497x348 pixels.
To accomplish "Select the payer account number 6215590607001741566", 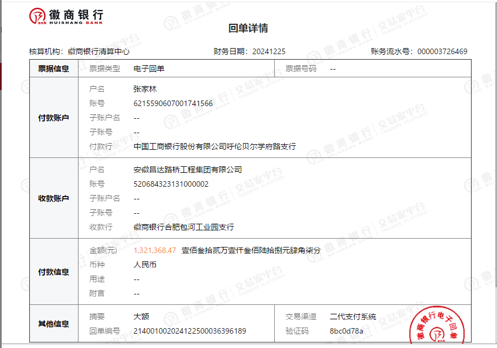I will click(173, 103).
